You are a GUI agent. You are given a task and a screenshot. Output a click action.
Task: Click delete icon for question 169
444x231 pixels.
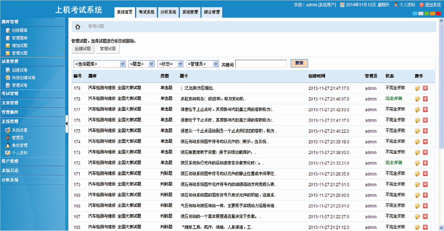pos(425,195)
